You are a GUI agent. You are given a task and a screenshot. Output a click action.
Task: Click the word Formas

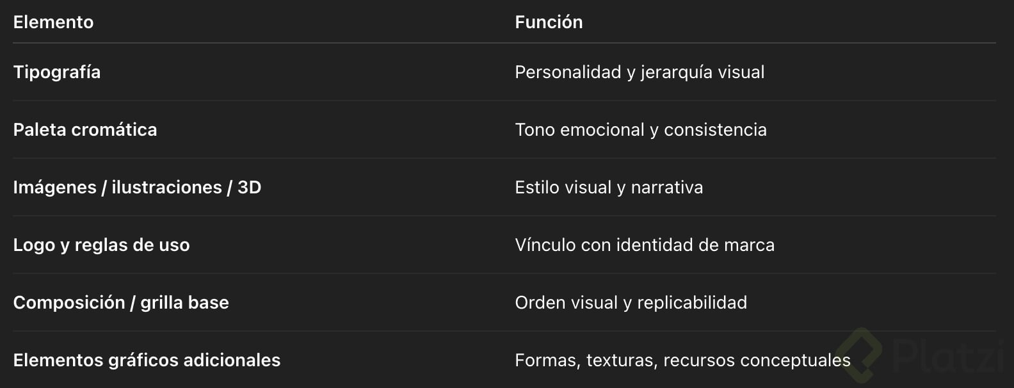[x=546, y=360]
